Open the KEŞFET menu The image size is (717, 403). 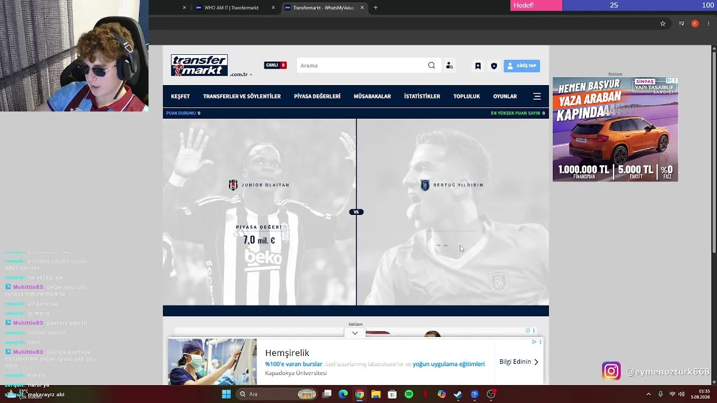click(180, 96)
